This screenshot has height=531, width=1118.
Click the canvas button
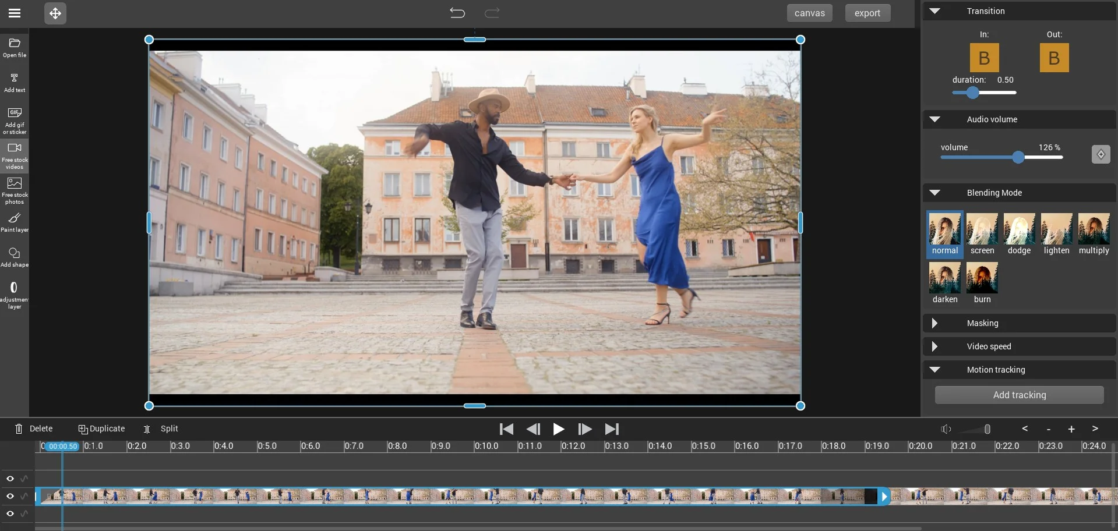[809, 13]
